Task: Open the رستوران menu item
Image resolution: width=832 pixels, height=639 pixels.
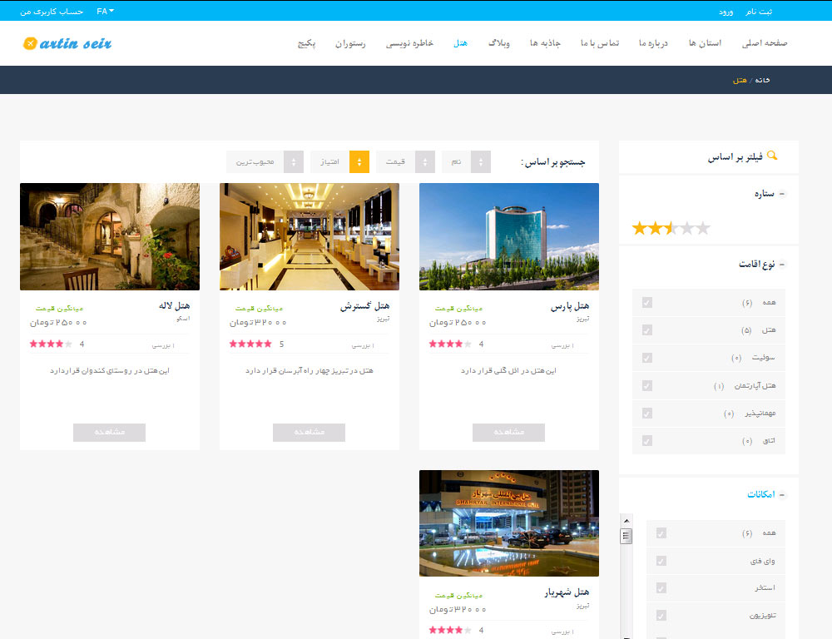Action: point(350,43)
